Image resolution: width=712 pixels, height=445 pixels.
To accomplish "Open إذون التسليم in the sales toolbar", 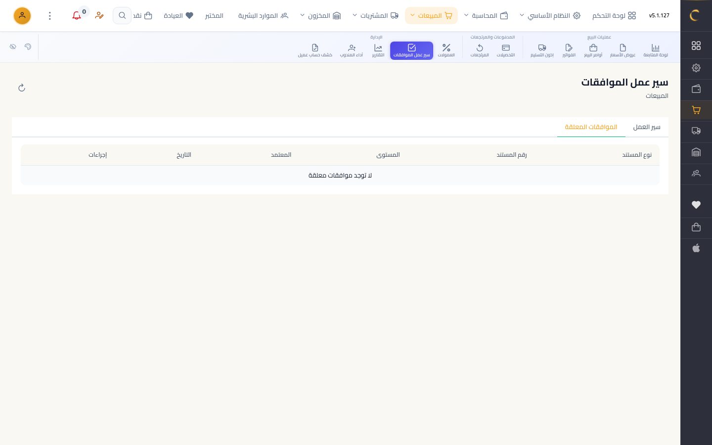I will (x=542, y=50).
